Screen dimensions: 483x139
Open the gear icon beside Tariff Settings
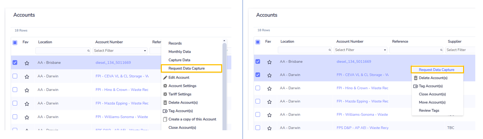[x=165, y=94]
